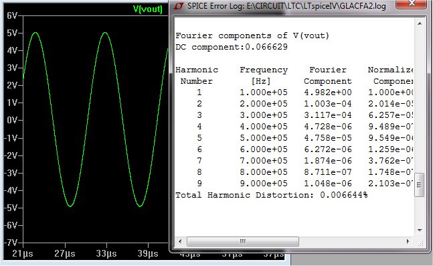Click the Fourier component value 1.874e-06
Viewport: 433px width, 266px height.
point(328,161)
